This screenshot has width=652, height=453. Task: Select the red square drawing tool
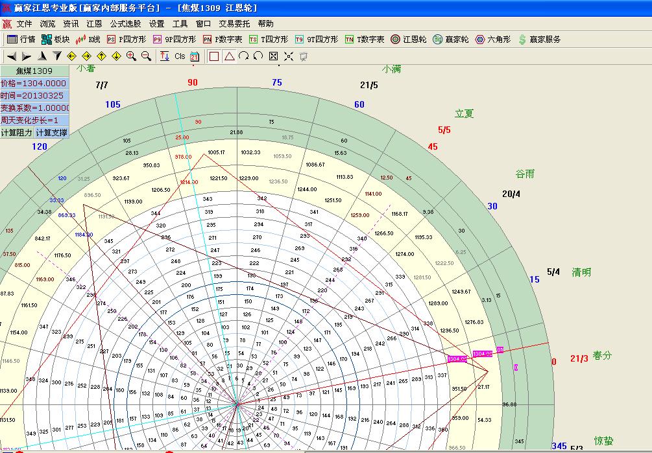pos(214,56)
